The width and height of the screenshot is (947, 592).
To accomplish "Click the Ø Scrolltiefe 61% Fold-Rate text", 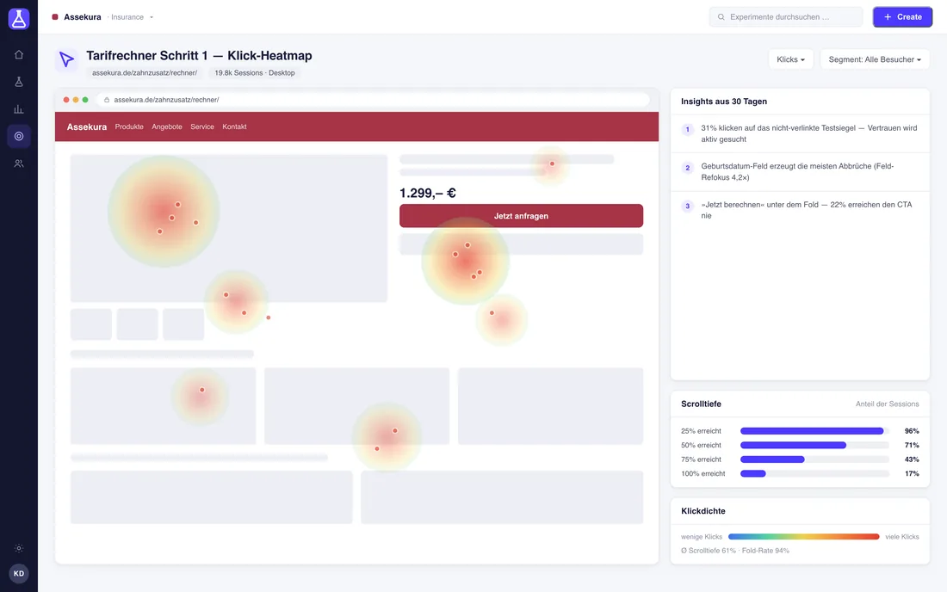I will (x=735, y=551).
